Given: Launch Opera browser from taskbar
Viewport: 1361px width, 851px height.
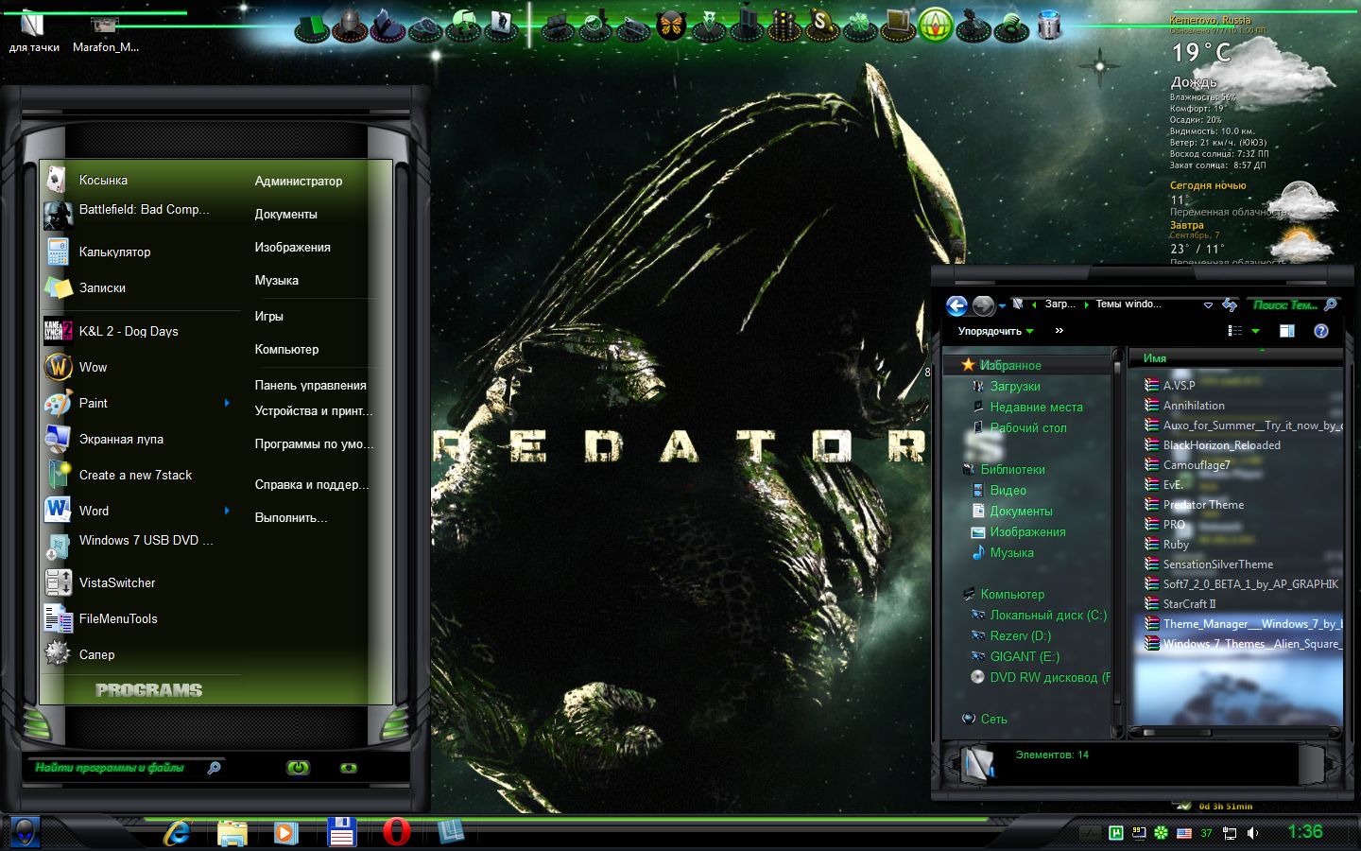Looking at the screenshot, I should [x=396, y=832].
